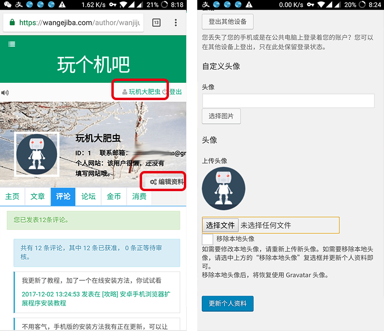Click the HTTPS padlock icon in address bar
Viewport: 384px width, 331px height.
coord(12,22)
